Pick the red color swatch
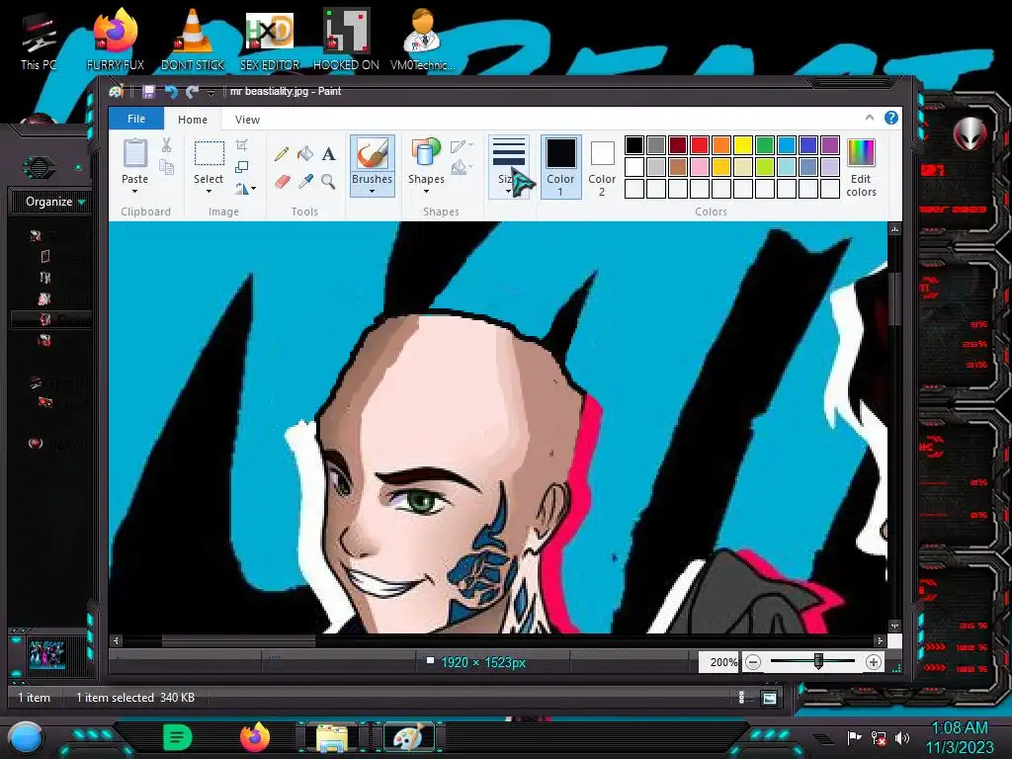Viewport: 1012px width, 759px height. [x=699, y=145]
